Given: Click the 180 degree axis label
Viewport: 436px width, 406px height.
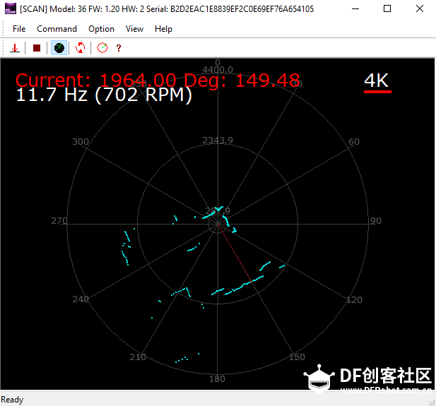Looking at the screenshot, I should click(217, 378).
